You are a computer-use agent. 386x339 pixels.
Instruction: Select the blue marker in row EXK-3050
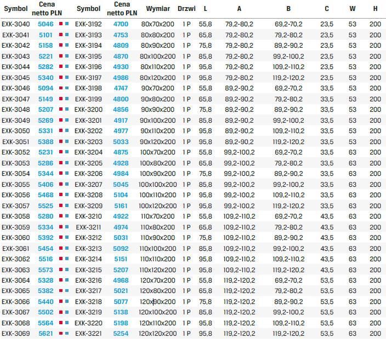67,131
